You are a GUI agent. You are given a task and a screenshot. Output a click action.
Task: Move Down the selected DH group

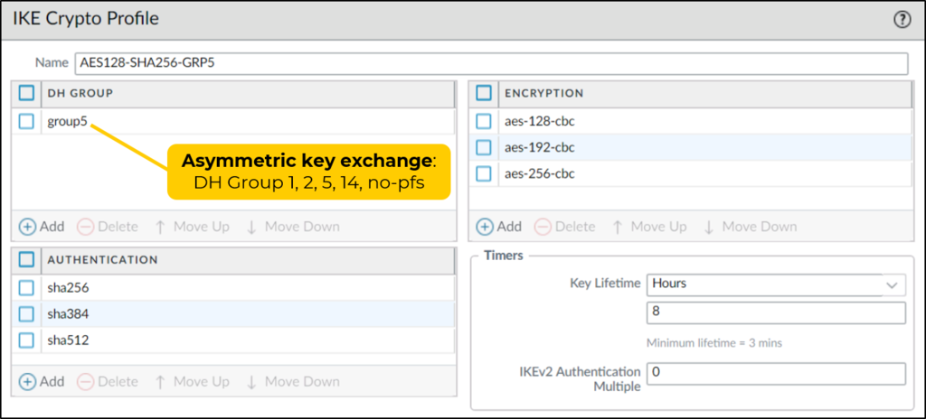point(292,227)
